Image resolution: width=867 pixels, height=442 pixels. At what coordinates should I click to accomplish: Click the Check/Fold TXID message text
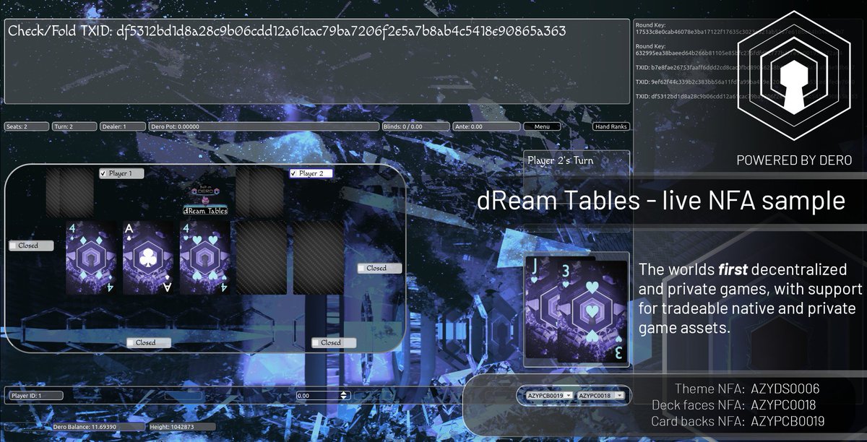tap(287, 31)
